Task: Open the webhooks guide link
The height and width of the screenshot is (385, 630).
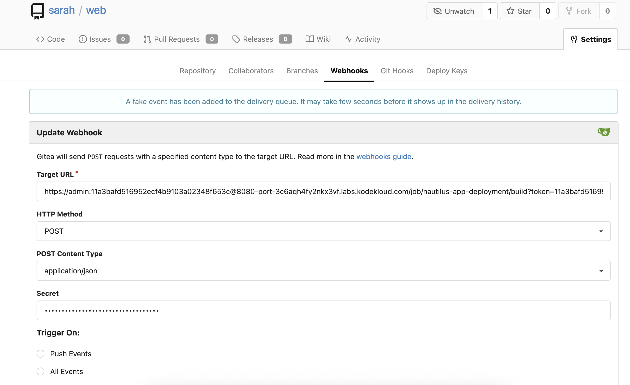Action: point(384,157)
